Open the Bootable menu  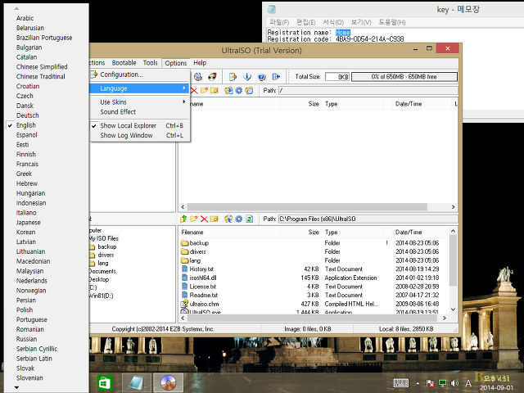124,63
